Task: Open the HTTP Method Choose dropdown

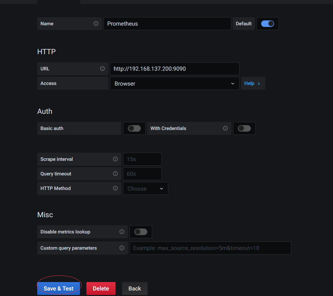Action: (146, 188)
